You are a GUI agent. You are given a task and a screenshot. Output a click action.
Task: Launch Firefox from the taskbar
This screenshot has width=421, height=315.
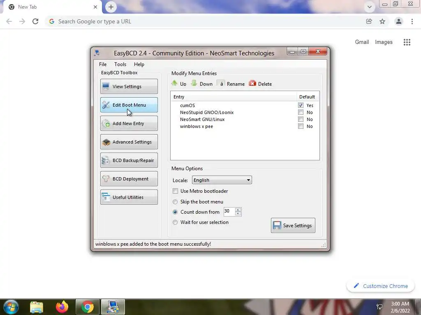62,307
